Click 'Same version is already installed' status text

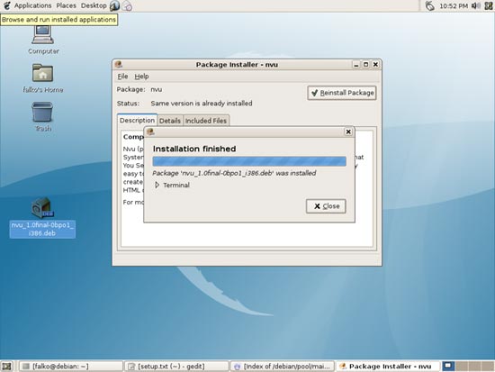202,104
